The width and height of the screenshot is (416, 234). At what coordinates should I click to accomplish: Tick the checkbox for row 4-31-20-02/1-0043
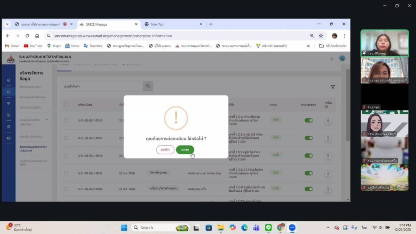tap(66, 138)
